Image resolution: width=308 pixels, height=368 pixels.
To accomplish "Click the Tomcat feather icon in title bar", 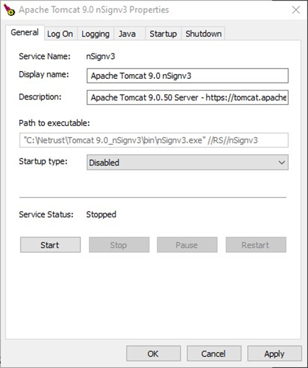I will coord(9,10).
